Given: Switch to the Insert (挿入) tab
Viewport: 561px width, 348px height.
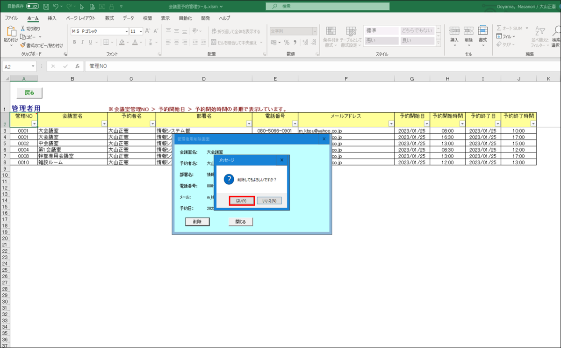Looking at the screenshot, I should coord(52,18).
